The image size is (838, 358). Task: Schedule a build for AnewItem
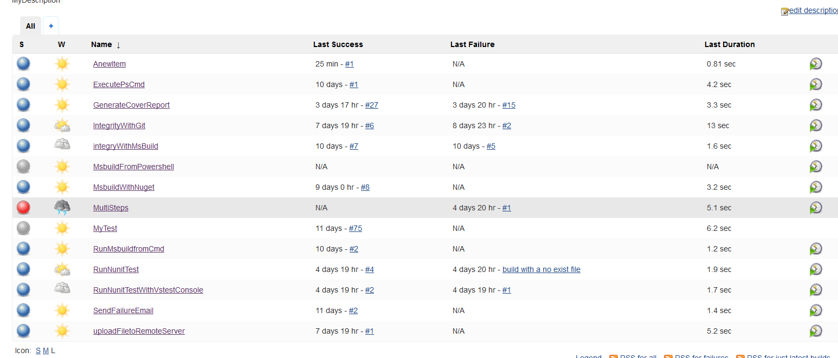coord(816,64)
